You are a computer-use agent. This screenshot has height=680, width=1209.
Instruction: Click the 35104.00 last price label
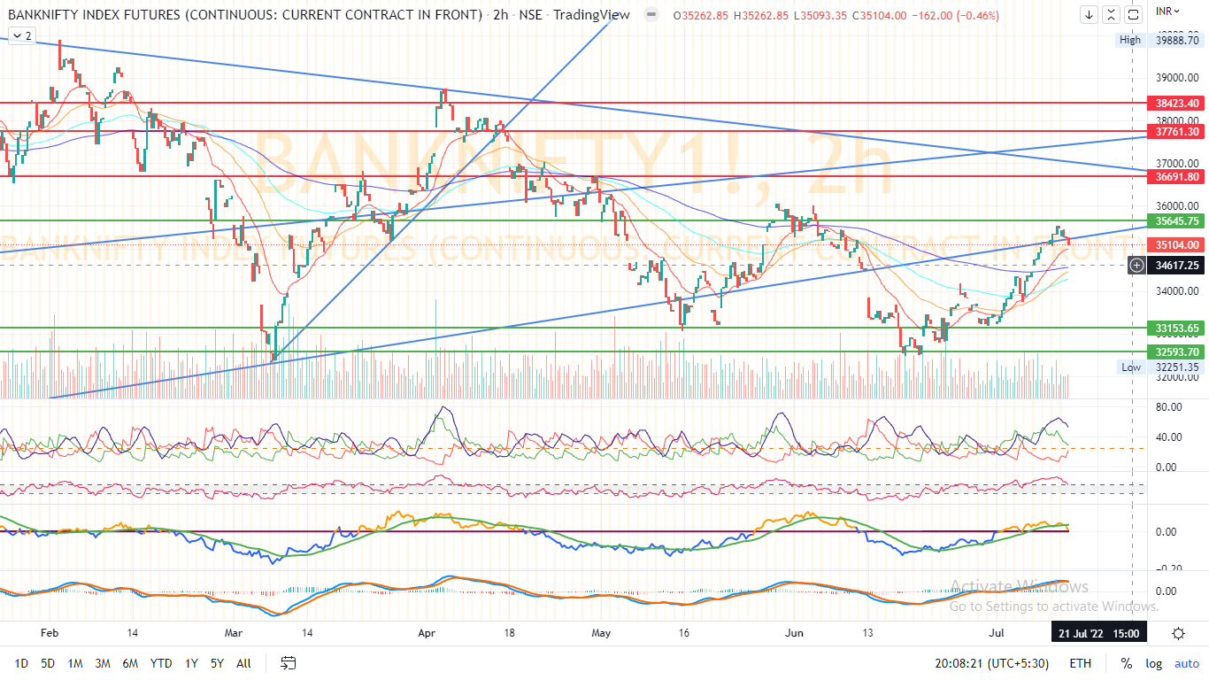click(x=1177, y=244)
